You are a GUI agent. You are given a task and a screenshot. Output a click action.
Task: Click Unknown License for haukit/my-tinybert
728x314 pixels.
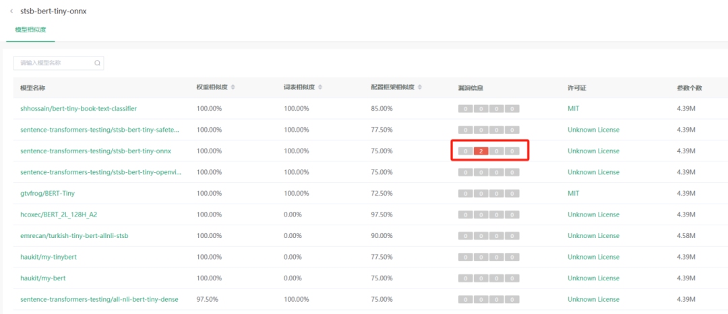[x=593, y=257]
